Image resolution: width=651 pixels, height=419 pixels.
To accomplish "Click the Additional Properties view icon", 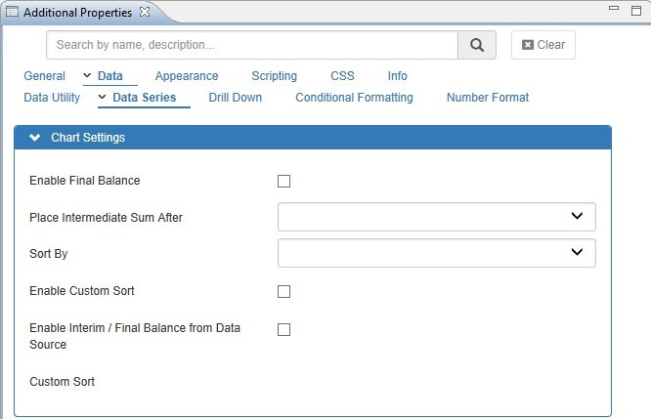I will pyautogui.click(x=12, y=12).
